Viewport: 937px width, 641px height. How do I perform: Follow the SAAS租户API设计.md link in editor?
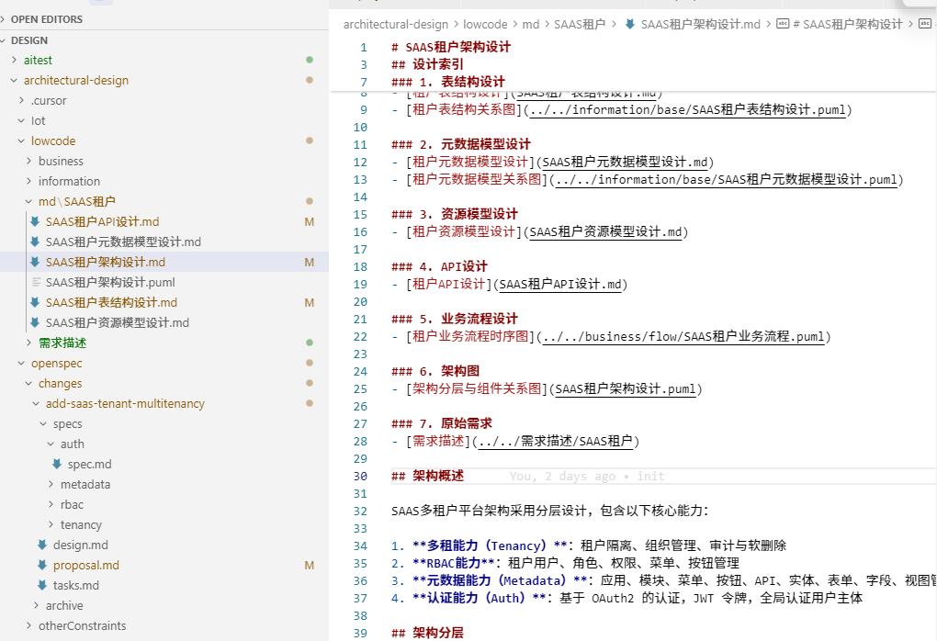click(x=560, y=284)
